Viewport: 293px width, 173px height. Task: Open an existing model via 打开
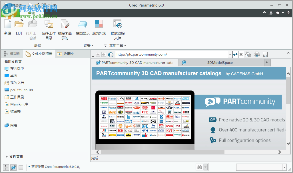click(19, 27)
